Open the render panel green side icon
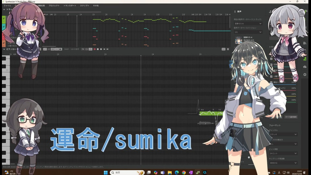Viewport: 311px width, 175px height. [305, 59]
